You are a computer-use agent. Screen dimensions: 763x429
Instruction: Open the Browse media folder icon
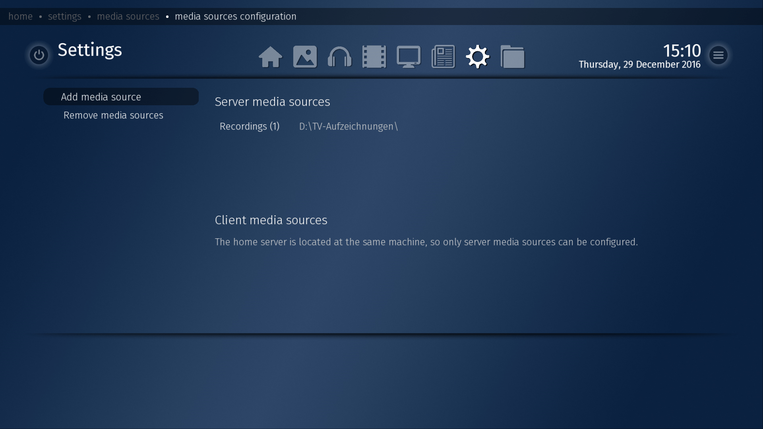pos(512,57)
